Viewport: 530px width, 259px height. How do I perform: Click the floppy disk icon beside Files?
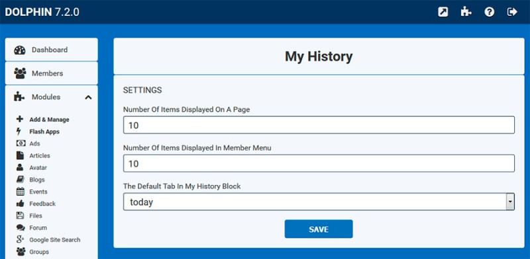click(21, 215)
